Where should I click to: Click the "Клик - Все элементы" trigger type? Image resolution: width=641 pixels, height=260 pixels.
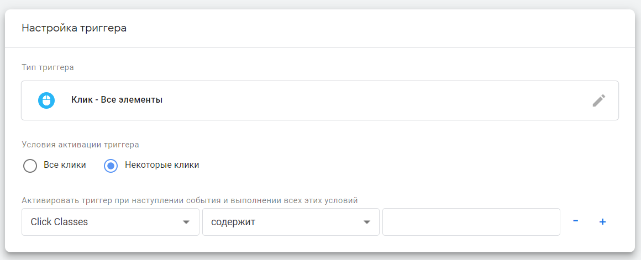pos(117,100)
